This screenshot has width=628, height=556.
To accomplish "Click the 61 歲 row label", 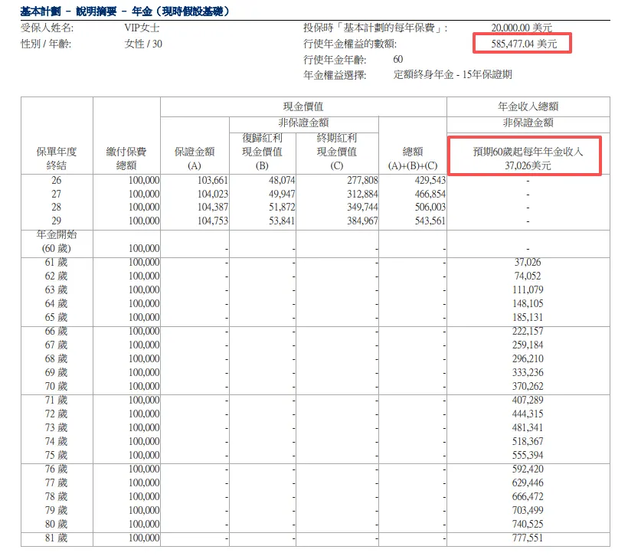I will click(x=57, y=263).
